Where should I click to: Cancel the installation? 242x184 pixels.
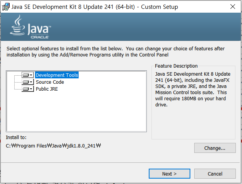[215, 174]
